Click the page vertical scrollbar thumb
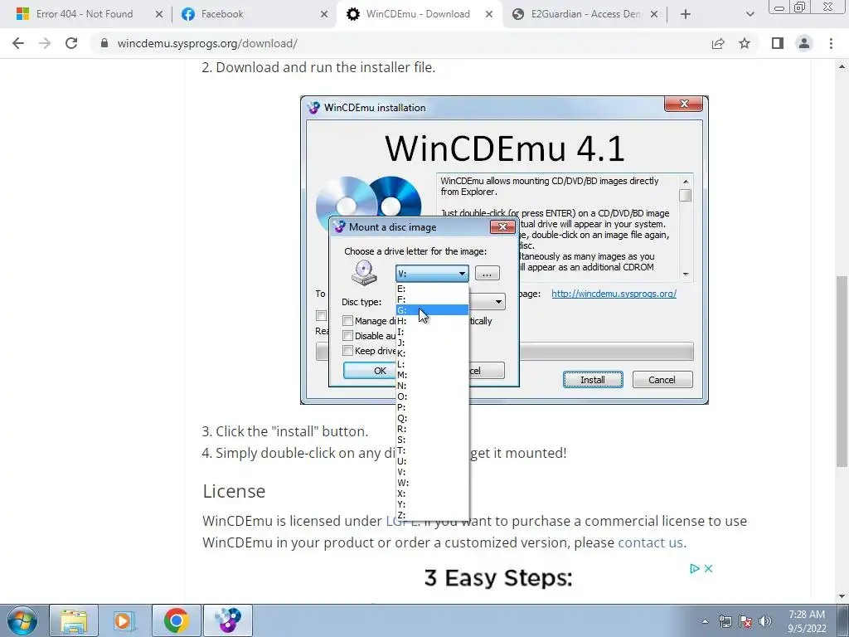This screenshot has height=637, width=849. (x=842, y=371)
